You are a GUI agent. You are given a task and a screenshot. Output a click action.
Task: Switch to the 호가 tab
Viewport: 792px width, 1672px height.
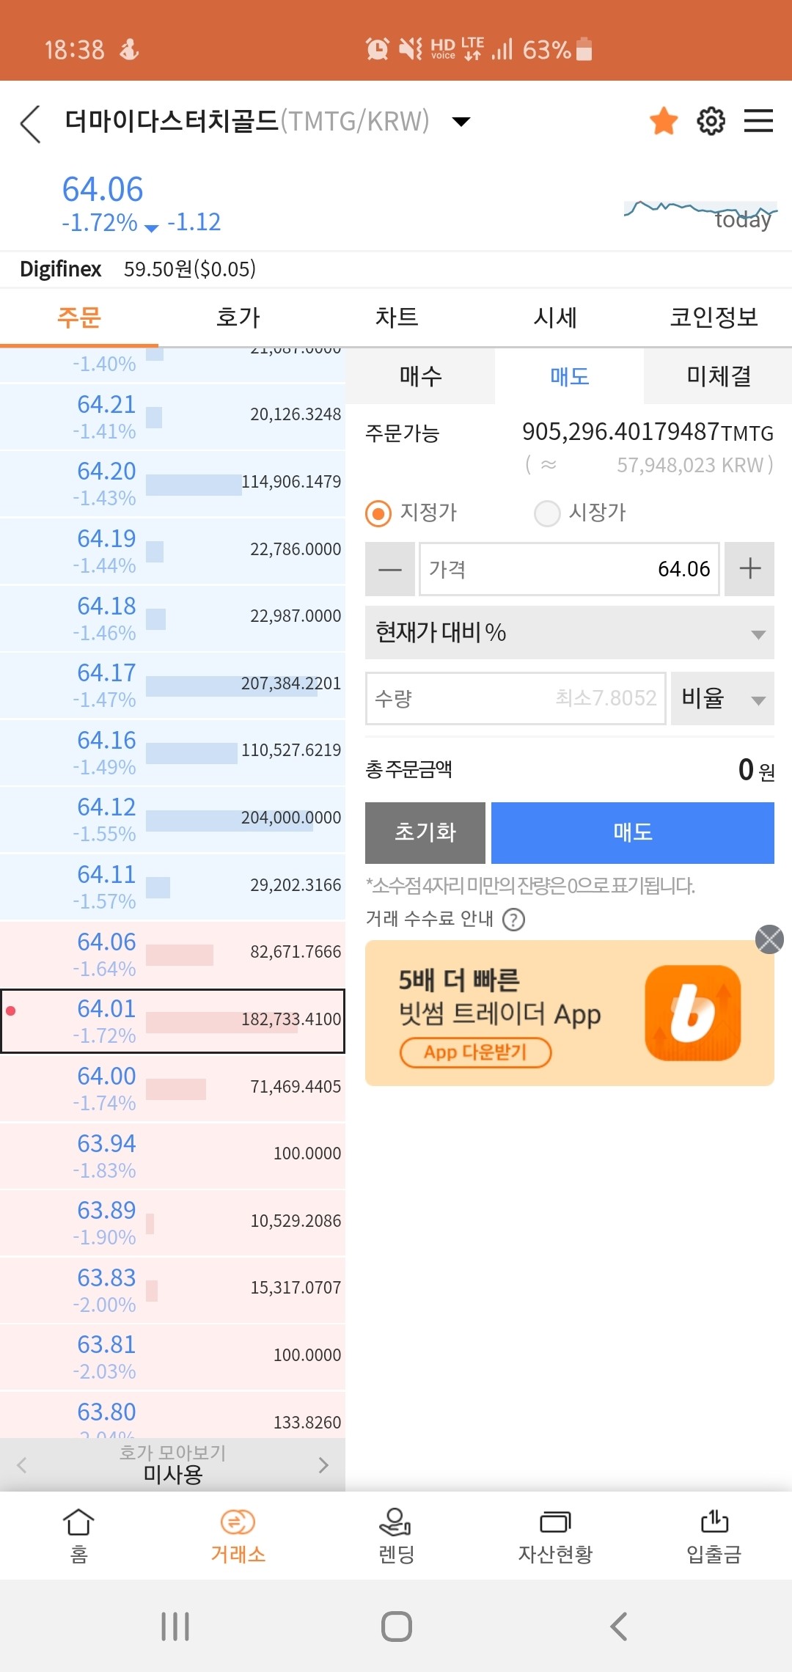[x=238, y=317]
